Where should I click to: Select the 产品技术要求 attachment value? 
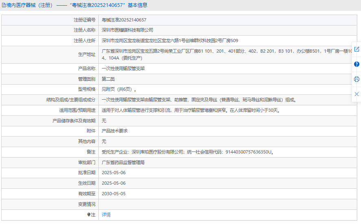click(x=115, y=131)
